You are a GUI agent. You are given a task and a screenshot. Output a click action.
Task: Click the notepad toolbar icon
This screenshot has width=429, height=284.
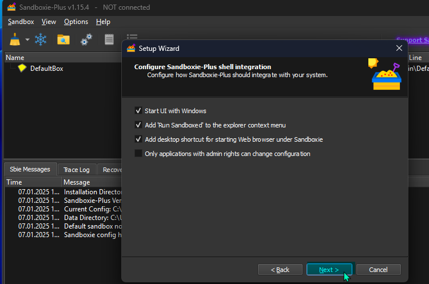[109, 39]
